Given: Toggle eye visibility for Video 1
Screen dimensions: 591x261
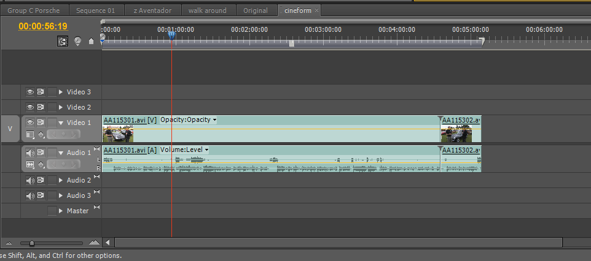Looking at the screenshot, I should (29, 123).
